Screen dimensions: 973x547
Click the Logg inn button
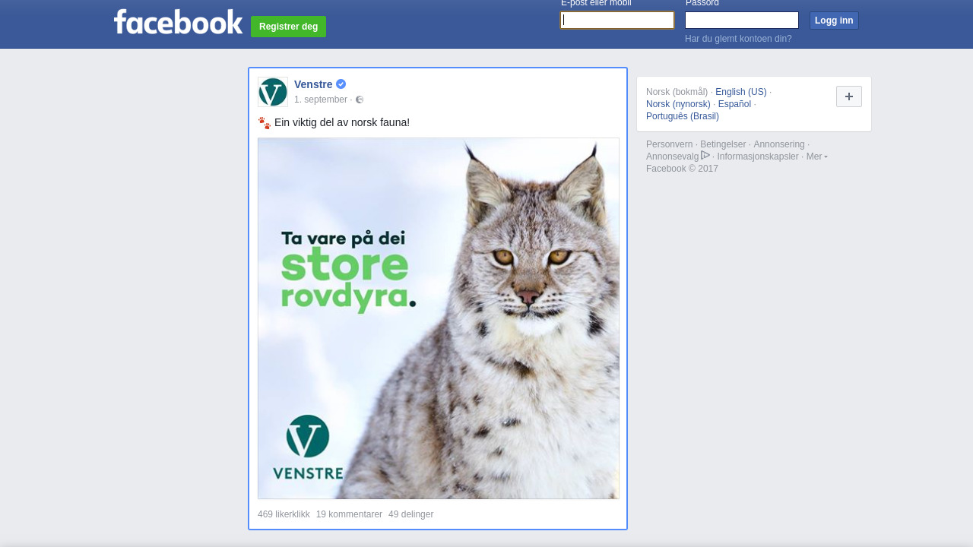834,21
